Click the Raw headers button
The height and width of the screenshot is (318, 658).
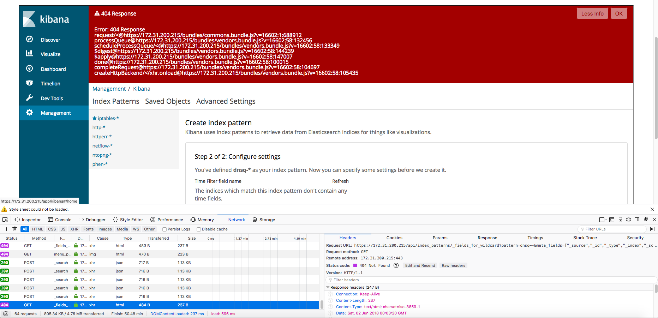(454, 265)
